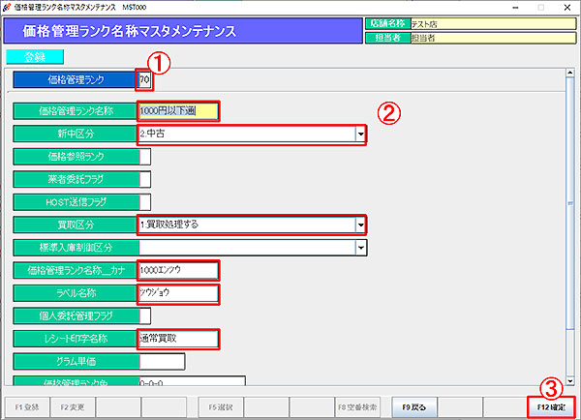Click the F5 選択 button
The width and height of the screenshot is (581, 420).
[x=221, y=407]
